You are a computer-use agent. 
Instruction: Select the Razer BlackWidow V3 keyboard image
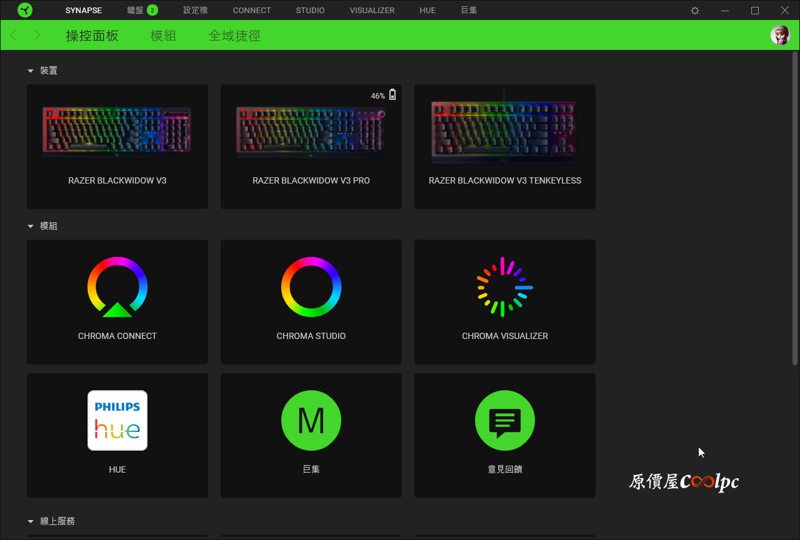tap(117, 130)
